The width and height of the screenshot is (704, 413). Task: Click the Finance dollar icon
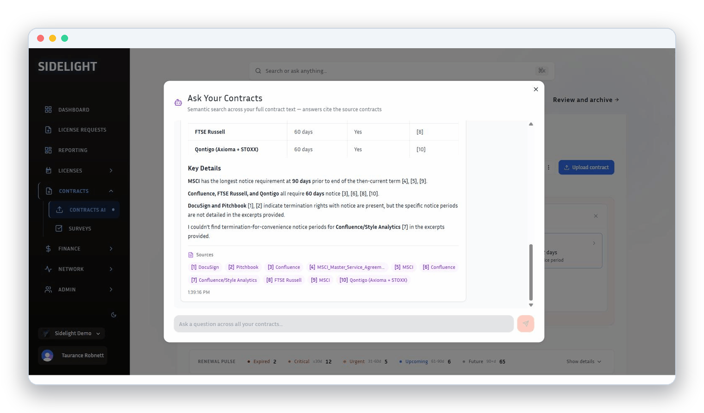pyautogui.click(x=48, y=249)
